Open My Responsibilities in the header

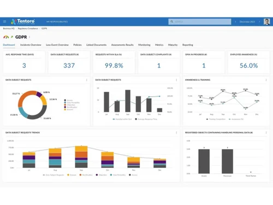[x=57, y=22]
